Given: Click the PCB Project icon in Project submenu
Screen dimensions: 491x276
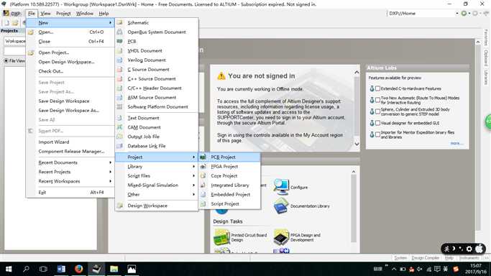Looking at the screenshot, I should (x=203, y=157).
